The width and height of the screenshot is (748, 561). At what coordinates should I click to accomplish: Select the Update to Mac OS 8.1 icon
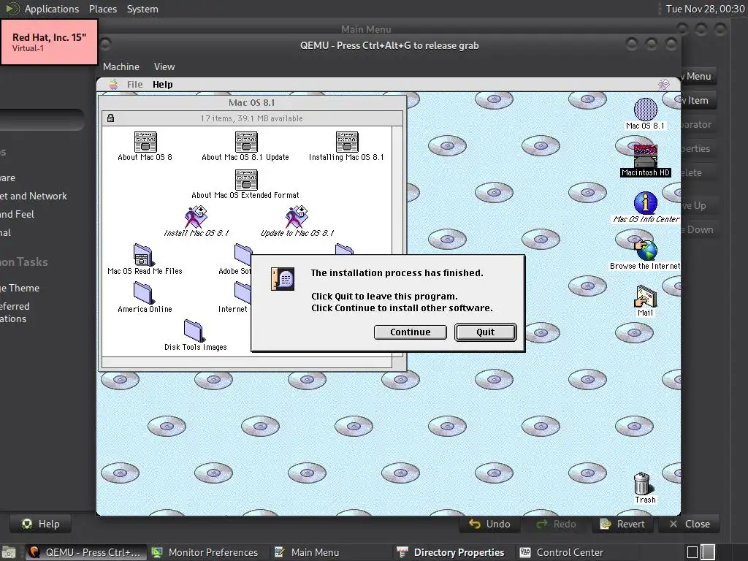pyautogui.click(x=297, y=217)
